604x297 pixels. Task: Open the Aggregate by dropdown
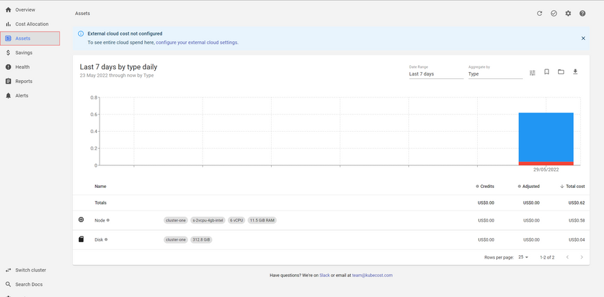coord(494,73)
